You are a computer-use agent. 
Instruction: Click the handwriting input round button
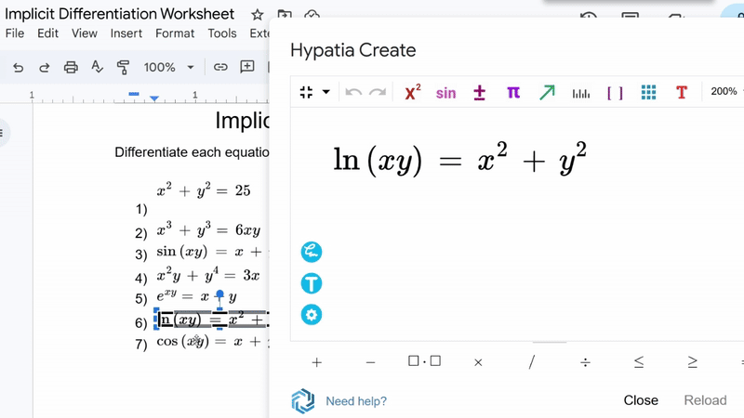pos(312,252)
